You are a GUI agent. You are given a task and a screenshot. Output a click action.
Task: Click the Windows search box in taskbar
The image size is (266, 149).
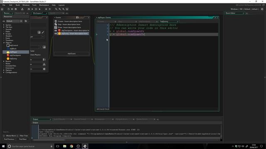(x=30, y=146)
